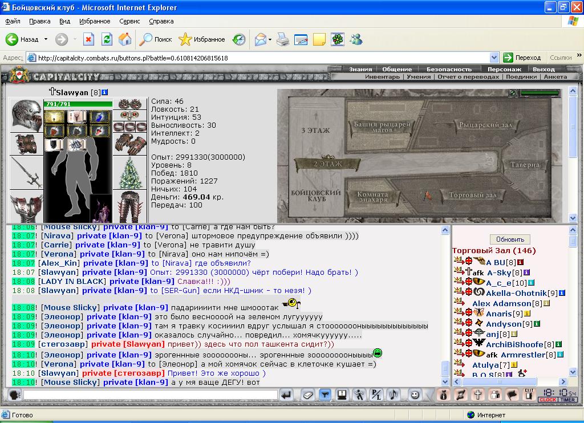Click the Home icon in IE toolbar

pyautogui.click(x=125, y=39)
